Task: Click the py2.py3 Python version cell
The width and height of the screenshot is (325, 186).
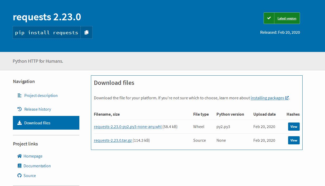Action: 223,126
